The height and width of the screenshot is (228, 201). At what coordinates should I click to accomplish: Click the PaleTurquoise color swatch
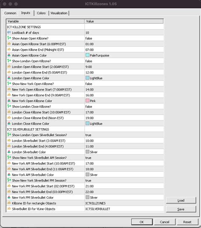(87, 55)
